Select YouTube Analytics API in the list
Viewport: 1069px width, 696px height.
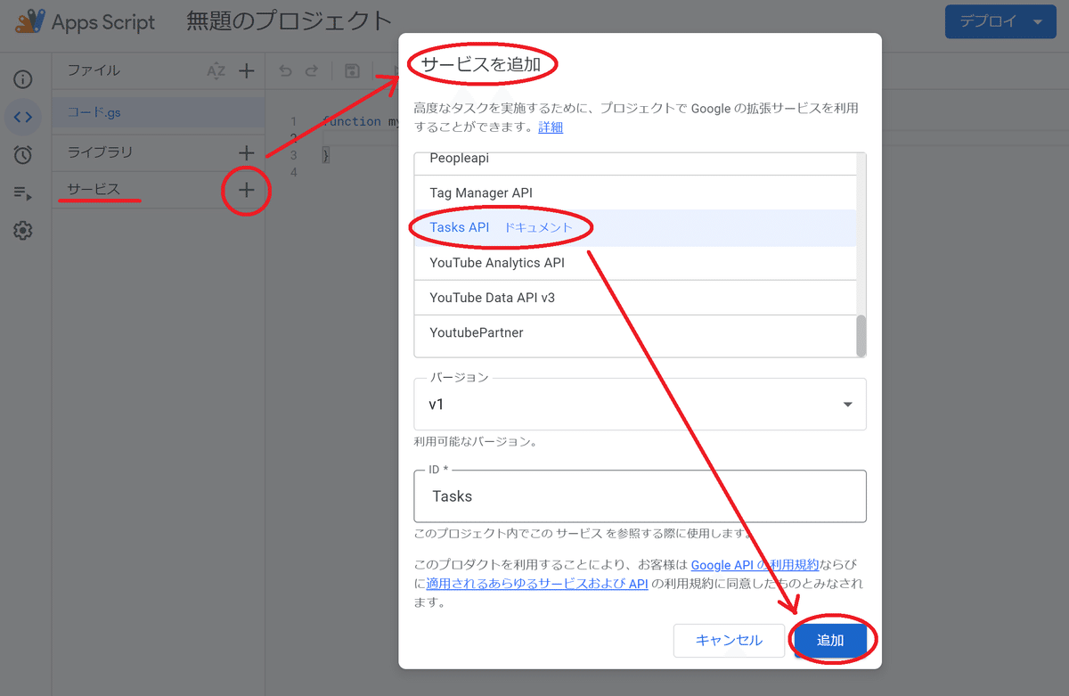point(635,263)
